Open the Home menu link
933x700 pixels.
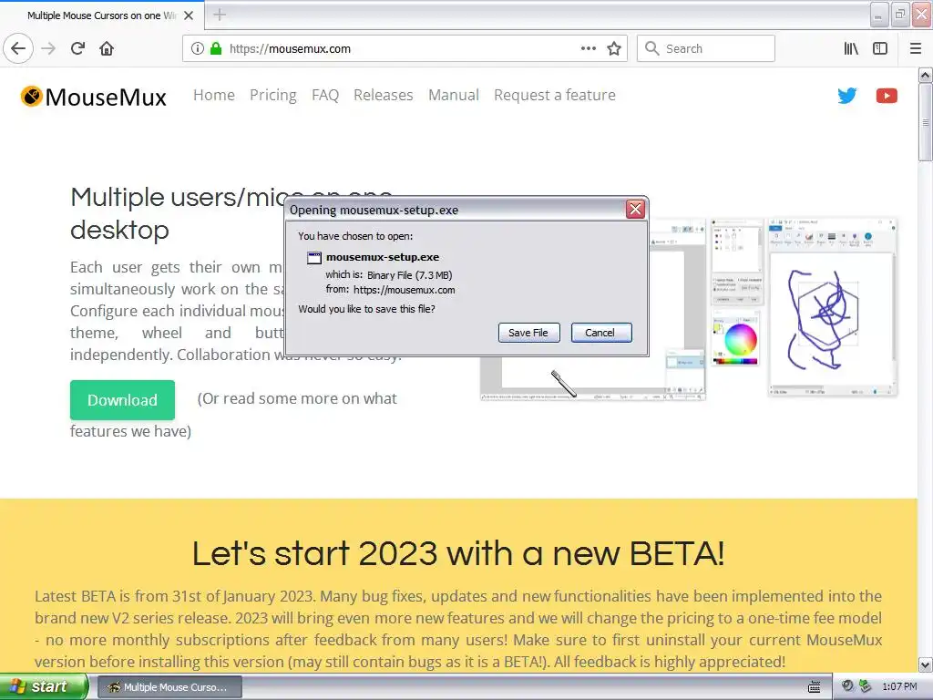pos(213,95)
